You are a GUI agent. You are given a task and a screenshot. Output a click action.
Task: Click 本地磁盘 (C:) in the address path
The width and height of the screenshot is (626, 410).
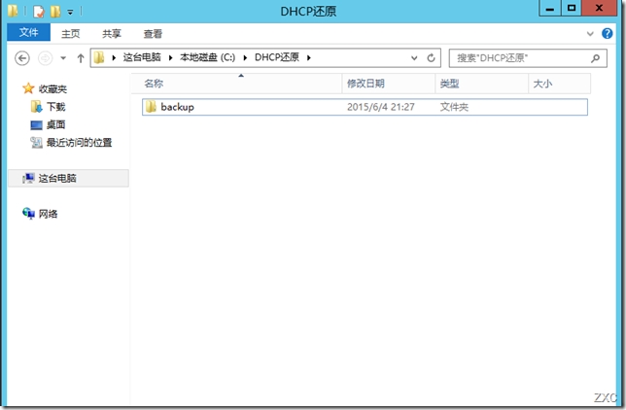tap(208, 57)
